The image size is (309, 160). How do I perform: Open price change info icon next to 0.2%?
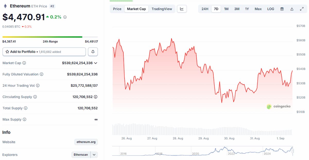click(65, 17)
